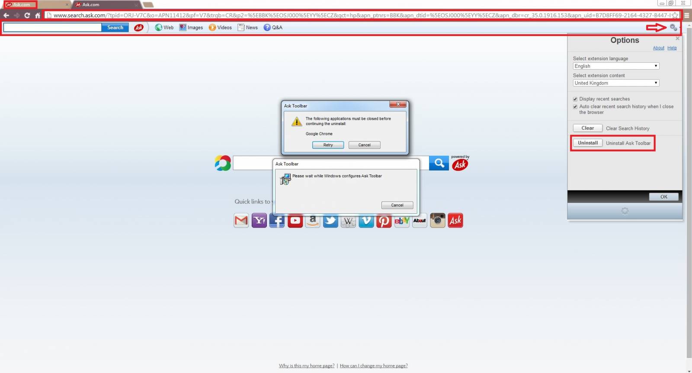
Task: Open the extension language dropdown
Action: (616, 66)
